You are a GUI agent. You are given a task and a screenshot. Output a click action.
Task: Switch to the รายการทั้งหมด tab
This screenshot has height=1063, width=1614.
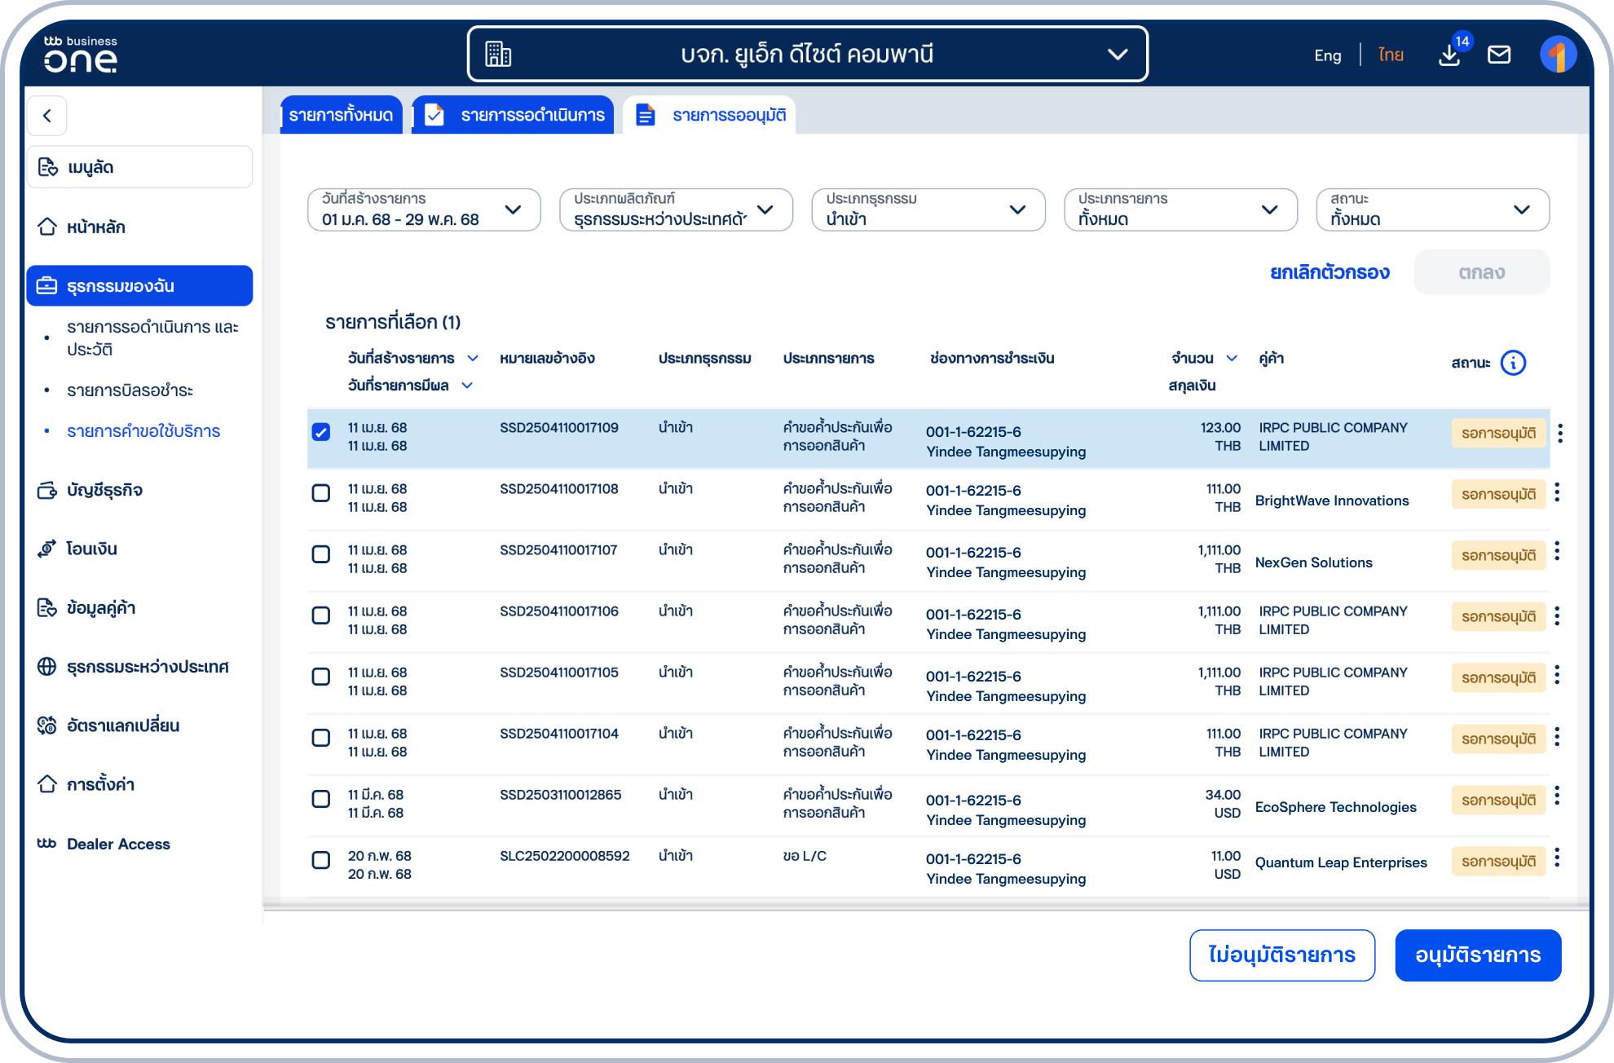tap(341, 115)
